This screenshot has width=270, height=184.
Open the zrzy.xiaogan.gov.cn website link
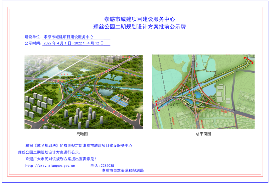tap(50, 166)
